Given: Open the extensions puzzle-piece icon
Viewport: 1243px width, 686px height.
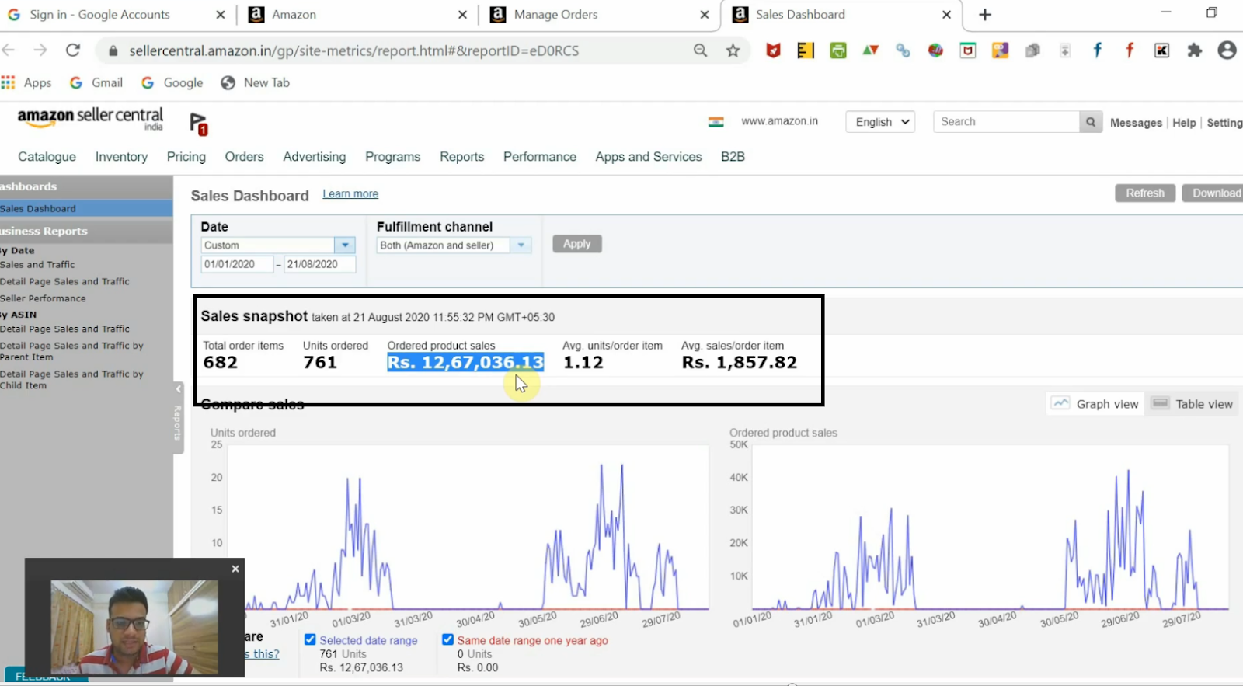Looking at the screenshot, I should coord(1194,50).
